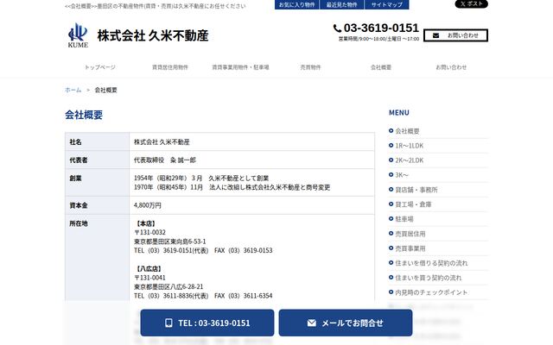This screenshot has height=345, width=553.
Task: Click the bullet icon beside 3K〜
Action: pos(391,174)
